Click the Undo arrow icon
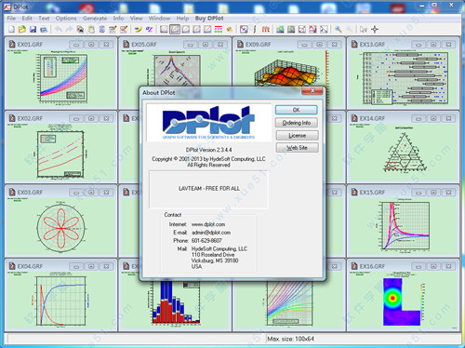Viewport: 465px width, 348px height. pos(59,29)
